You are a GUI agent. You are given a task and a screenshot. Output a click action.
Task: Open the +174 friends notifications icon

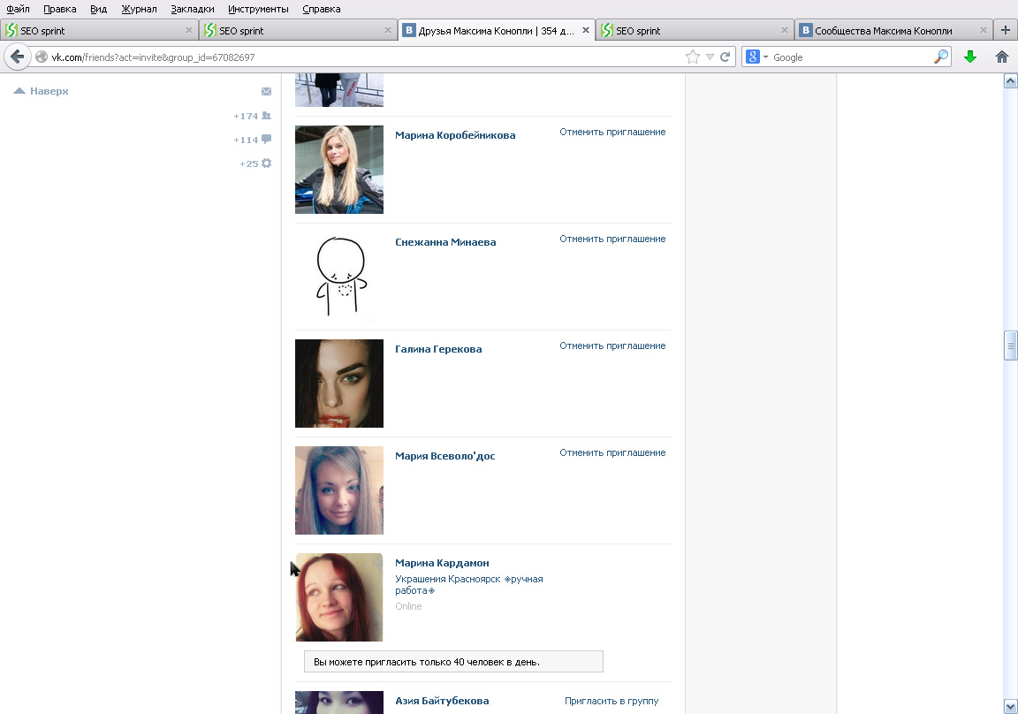click(266, 116)
